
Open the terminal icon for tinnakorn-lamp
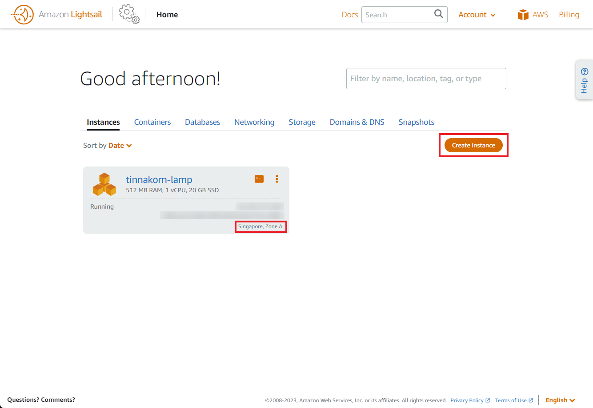coord(259,179)
